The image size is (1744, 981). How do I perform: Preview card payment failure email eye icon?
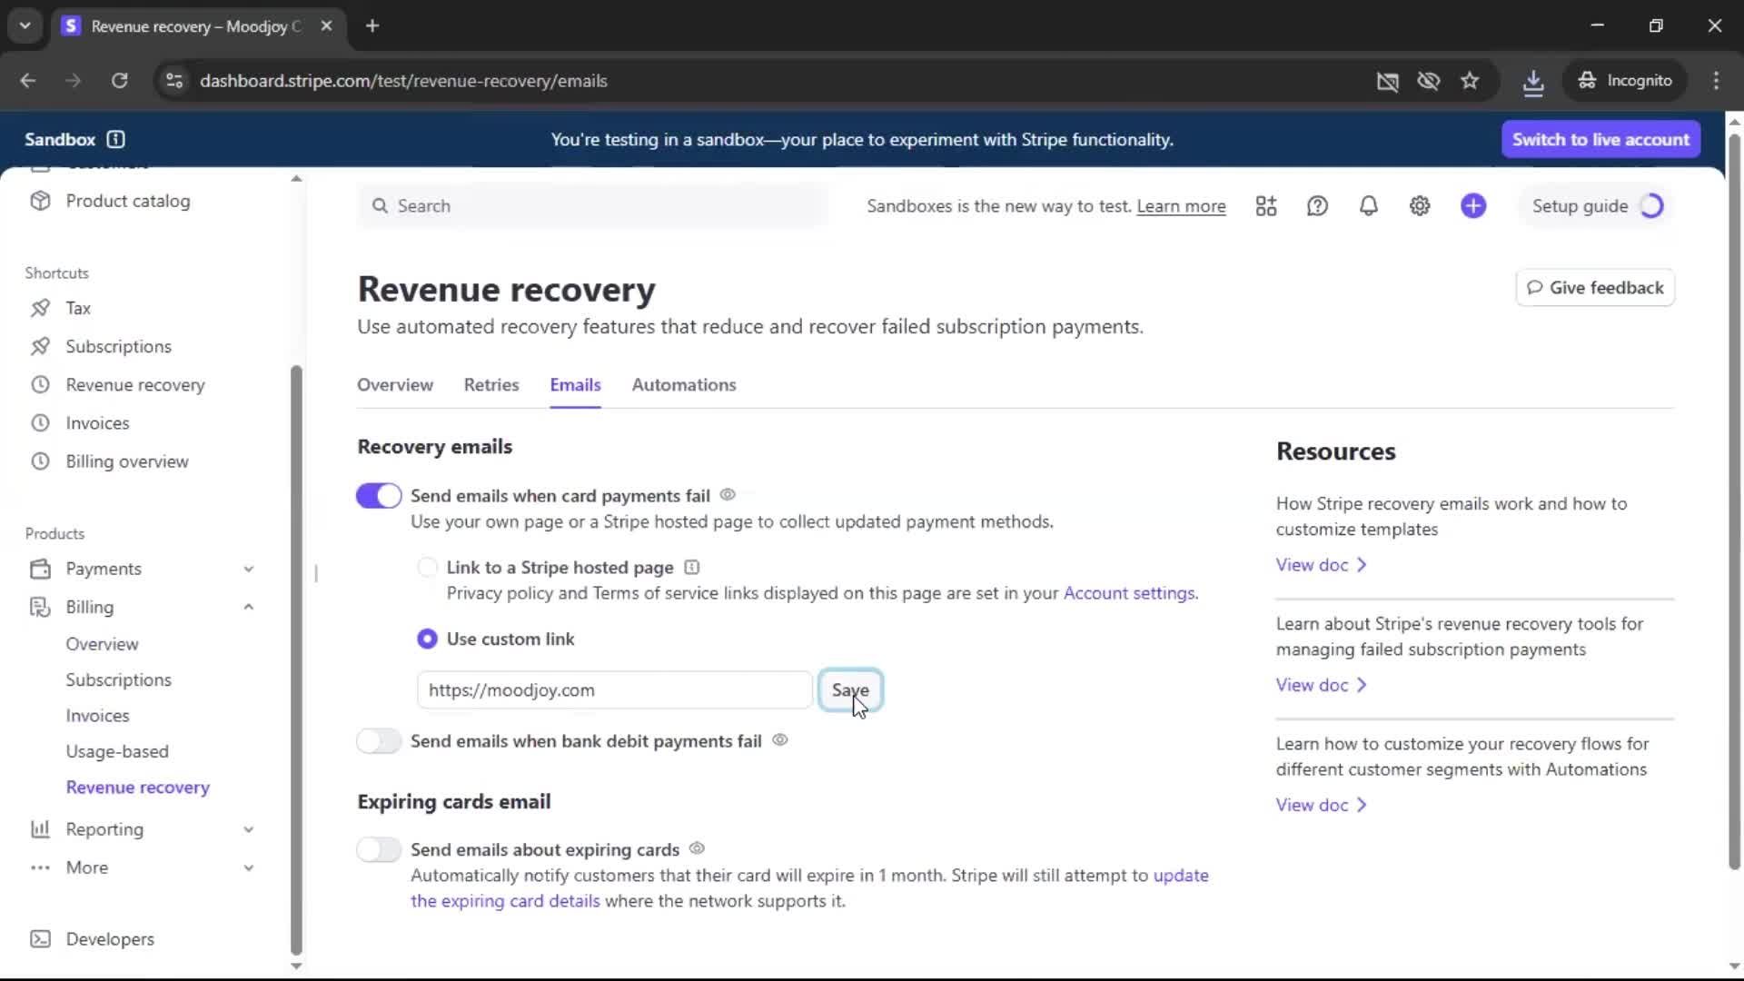tap(728, 495)
